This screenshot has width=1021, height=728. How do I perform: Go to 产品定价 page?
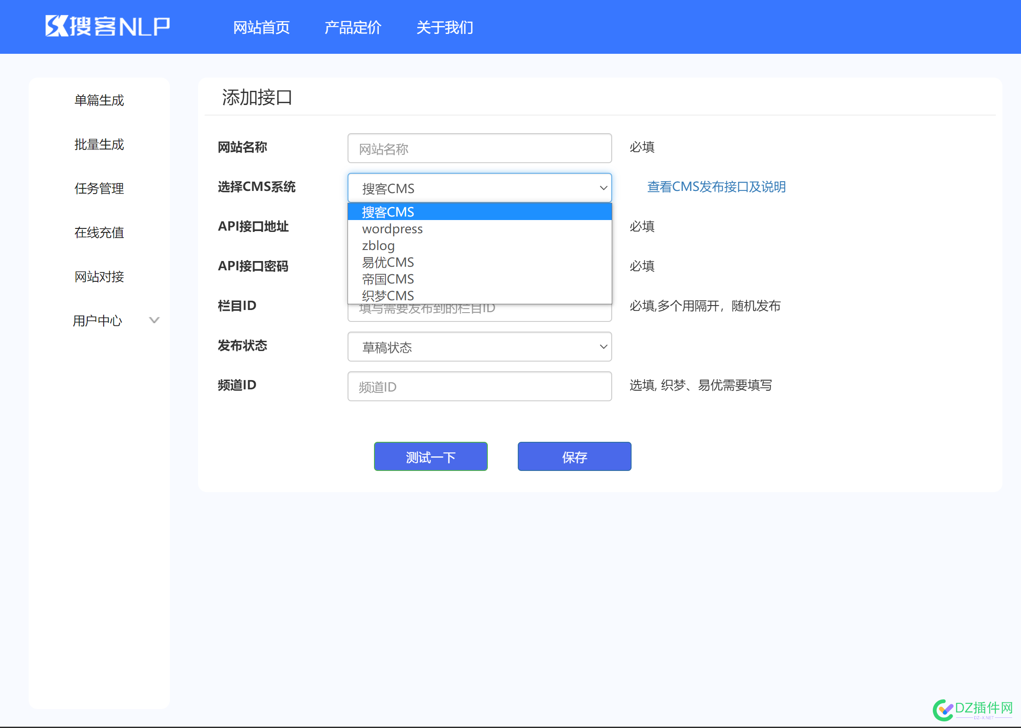point(353,27)
